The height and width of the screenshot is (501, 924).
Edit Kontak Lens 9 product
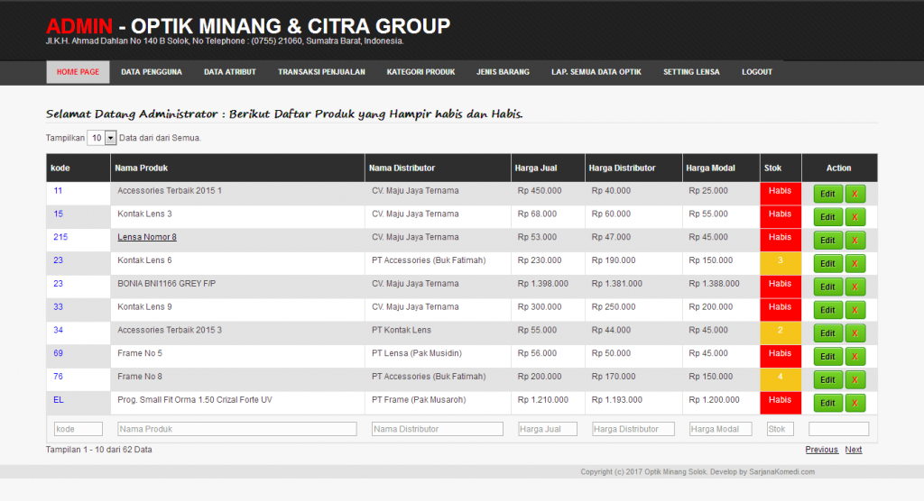(827, 310)
